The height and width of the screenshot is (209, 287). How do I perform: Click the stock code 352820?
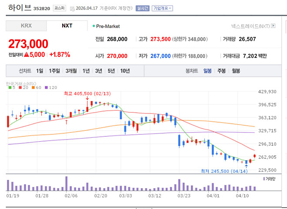[42, 9]
